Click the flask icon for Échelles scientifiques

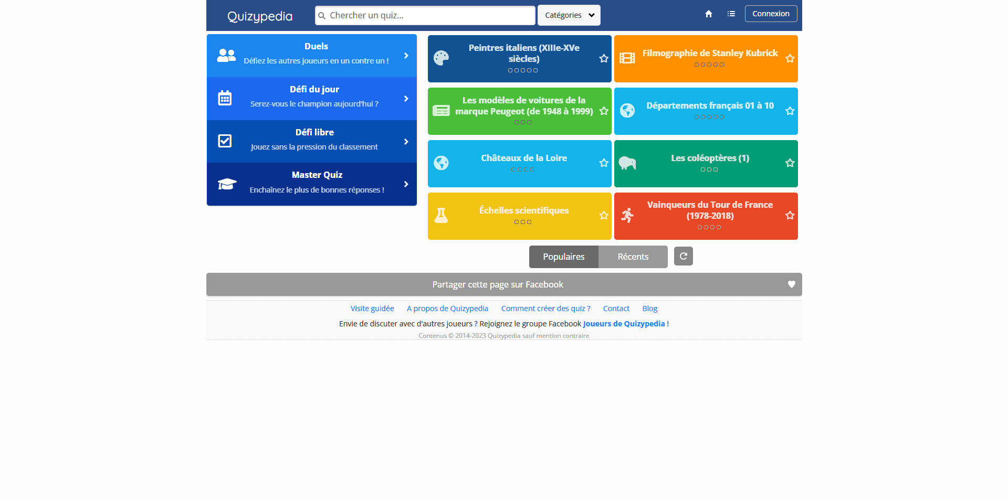pyautogui.click(x=441, y=216)
